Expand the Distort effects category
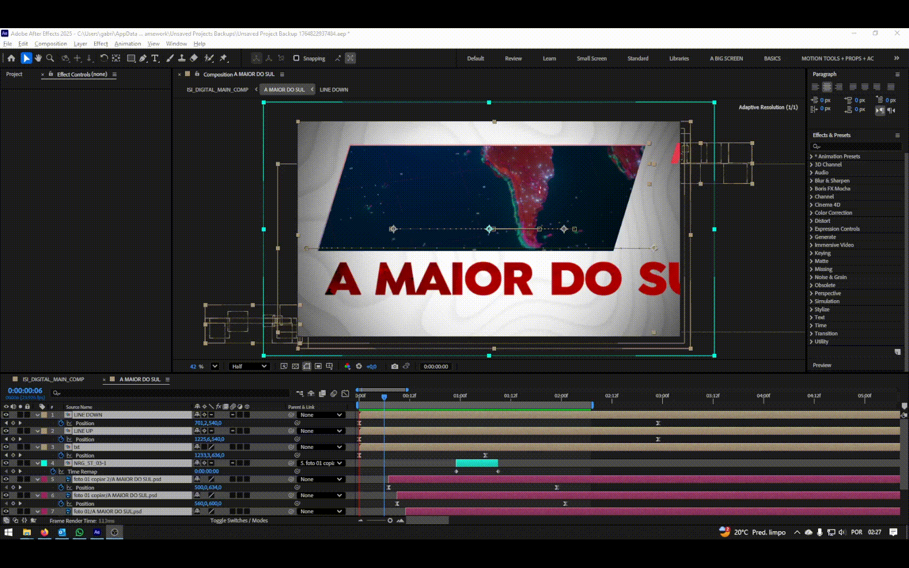909x568 pixels. pos(812,221)
